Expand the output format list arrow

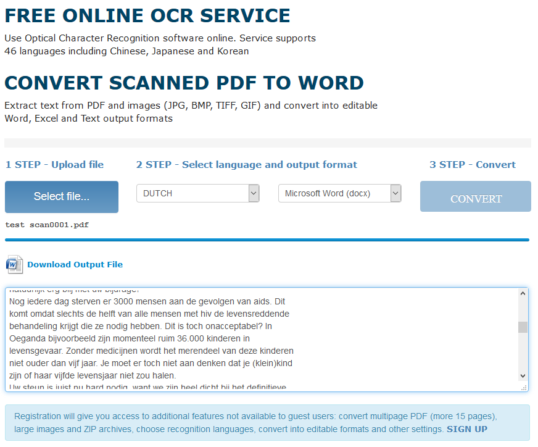[x=395, y=193]
